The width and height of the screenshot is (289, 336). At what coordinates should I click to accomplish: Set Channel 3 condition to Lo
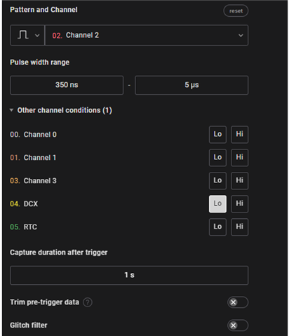(217, 180)
